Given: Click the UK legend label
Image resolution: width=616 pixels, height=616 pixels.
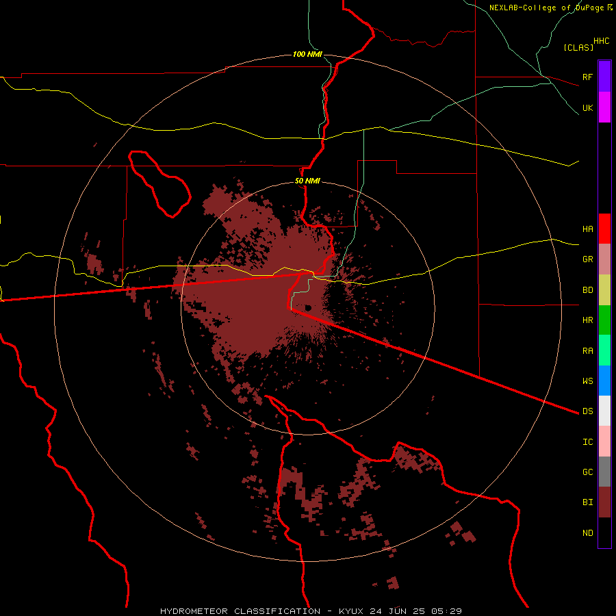Looking at the screenshot, I should tap(587, 107).
